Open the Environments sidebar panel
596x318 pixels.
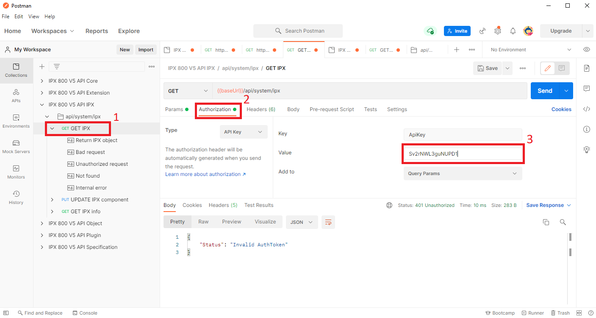coord(16,121)
